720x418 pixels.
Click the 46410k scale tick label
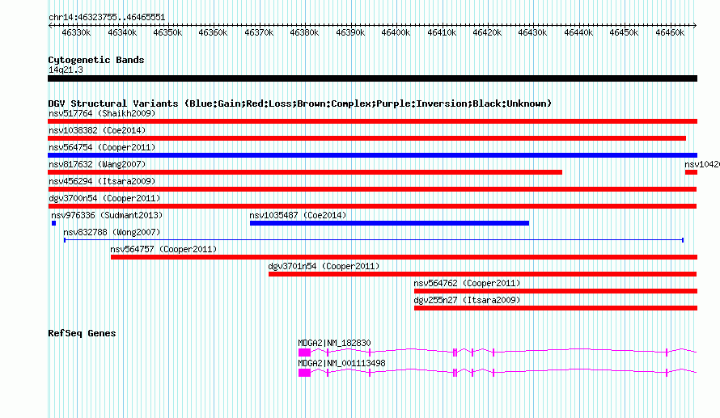coord(442,32)
